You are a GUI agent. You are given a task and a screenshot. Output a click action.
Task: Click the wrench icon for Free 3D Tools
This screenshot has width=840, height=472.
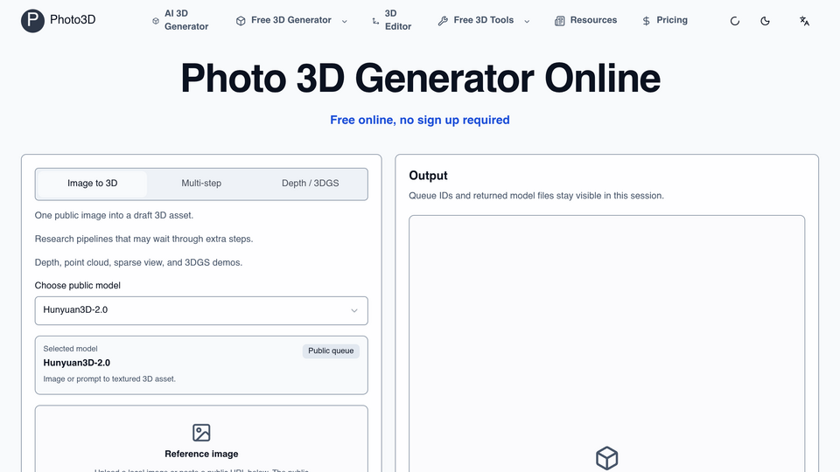(443, 21)
